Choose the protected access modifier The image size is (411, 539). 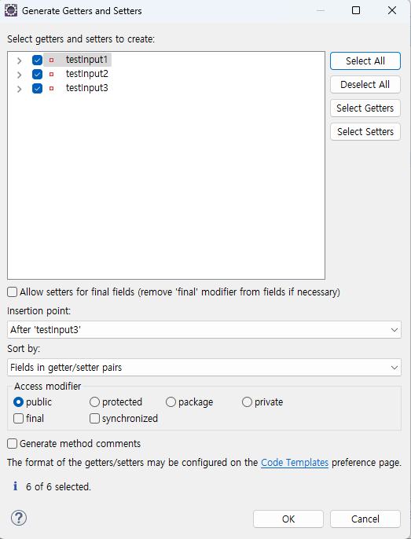point(94,401)
